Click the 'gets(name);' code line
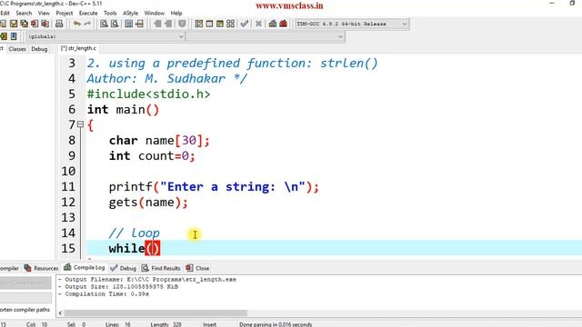This screenshot has width=582, height=327. tap(148, 202)
